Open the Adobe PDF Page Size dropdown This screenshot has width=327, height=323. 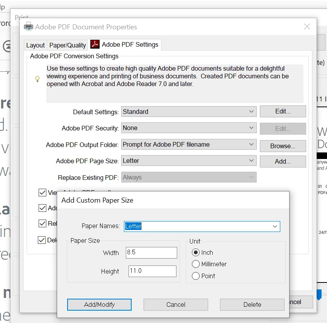189,161
